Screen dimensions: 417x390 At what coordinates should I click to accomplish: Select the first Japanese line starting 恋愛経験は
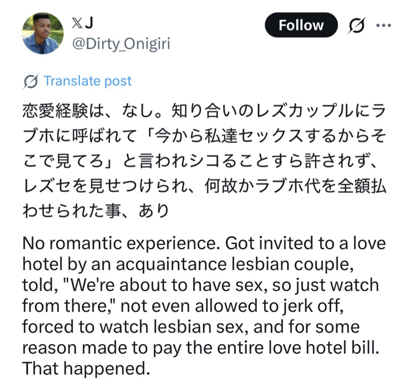click(204, 111)
